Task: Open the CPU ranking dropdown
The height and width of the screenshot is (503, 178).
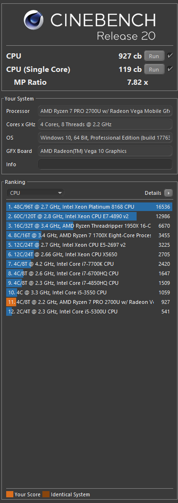Action: click(x=35, y=193)
